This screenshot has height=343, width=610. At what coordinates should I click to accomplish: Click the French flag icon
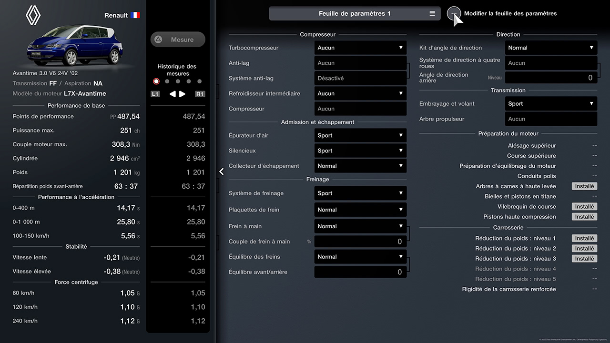click(x=135, y=15)
